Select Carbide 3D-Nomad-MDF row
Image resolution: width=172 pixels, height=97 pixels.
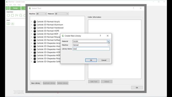pos(48,34)
